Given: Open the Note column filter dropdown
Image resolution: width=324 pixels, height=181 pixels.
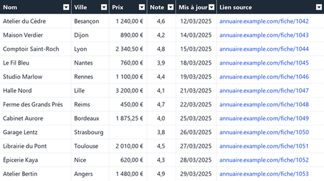Looking at the screenshot, I should click(171, 7).
